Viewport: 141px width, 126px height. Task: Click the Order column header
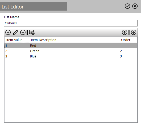pyautogui.click(x=128, y=40)
